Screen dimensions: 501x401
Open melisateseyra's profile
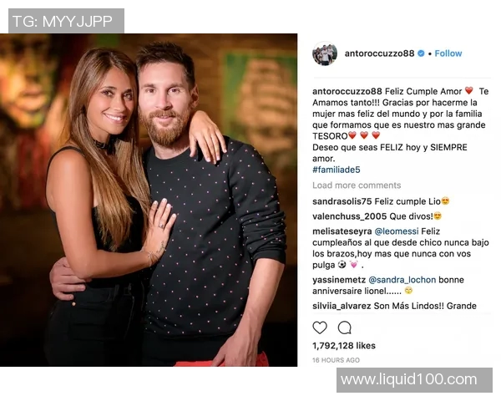click(x=342, y=231)
